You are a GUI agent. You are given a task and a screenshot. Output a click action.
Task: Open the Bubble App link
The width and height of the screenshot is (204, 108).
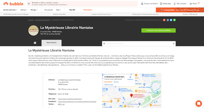[x=165, y=4]
